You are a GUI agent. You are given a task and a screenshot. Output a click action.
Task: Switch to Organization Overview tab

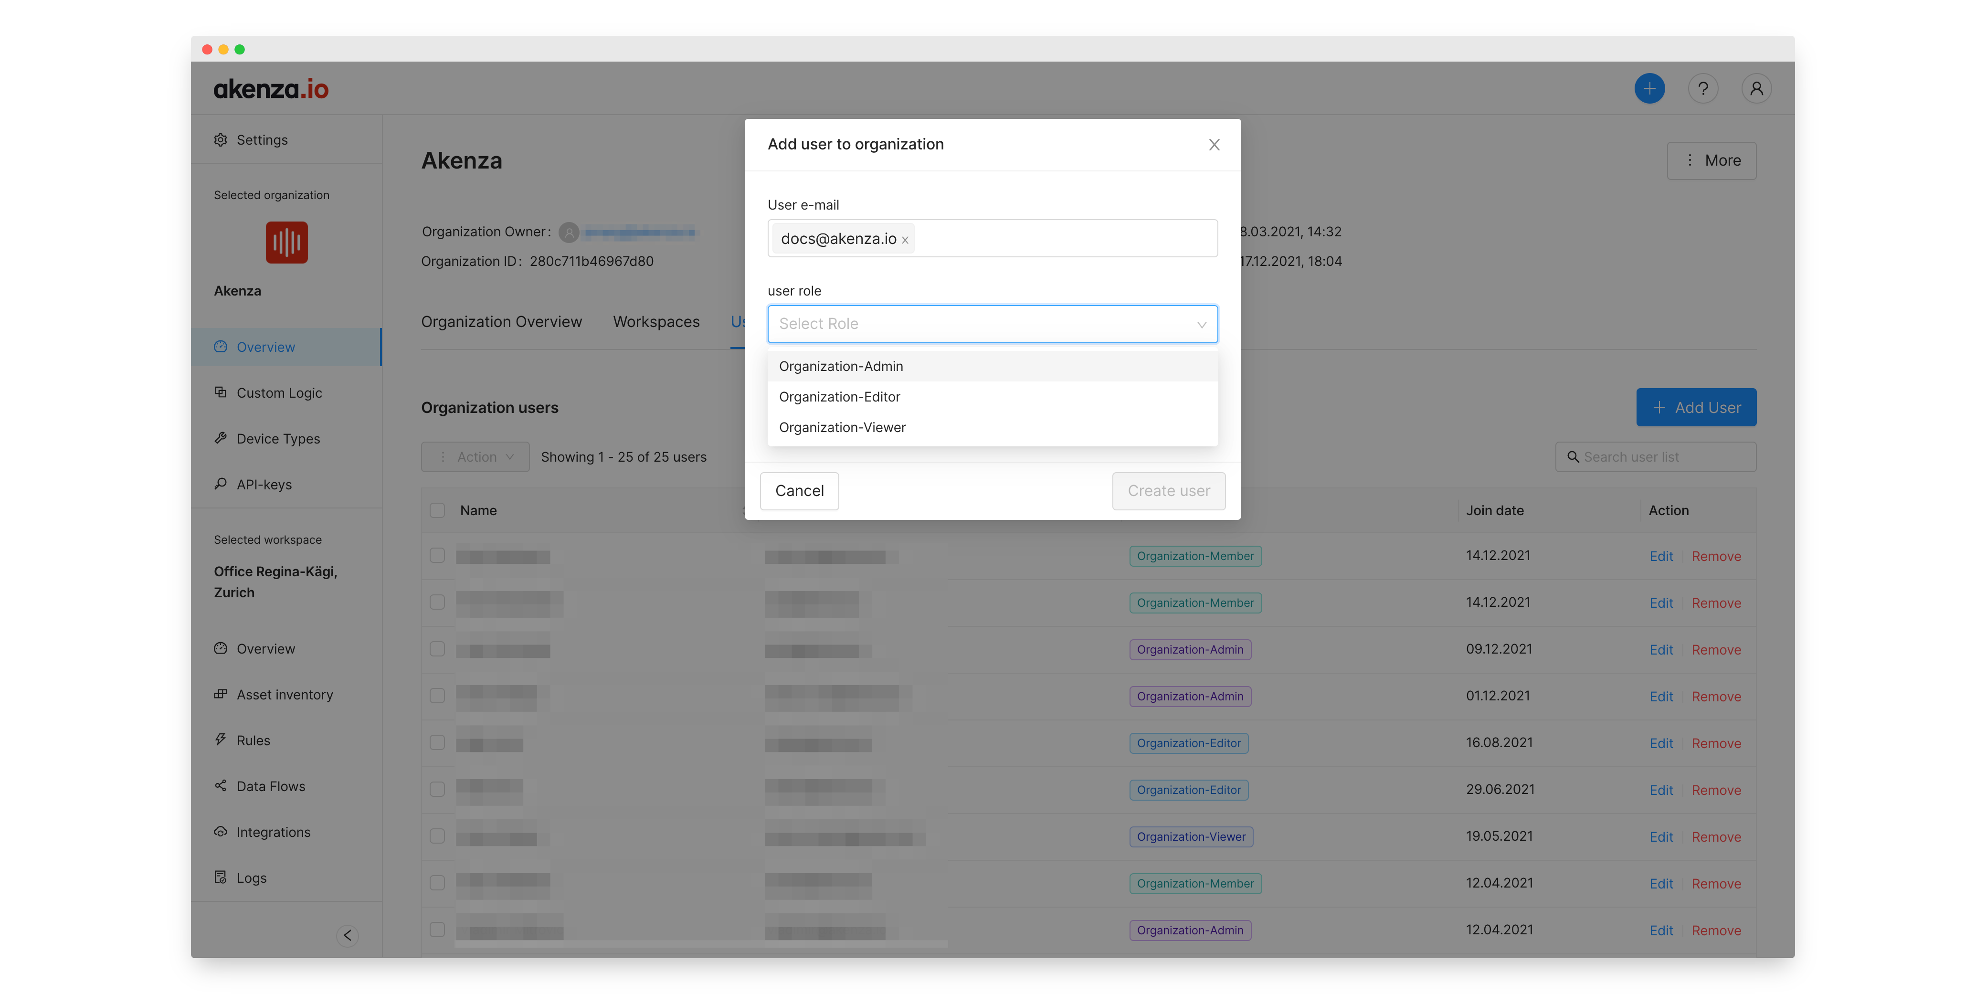tap(501, 322)
